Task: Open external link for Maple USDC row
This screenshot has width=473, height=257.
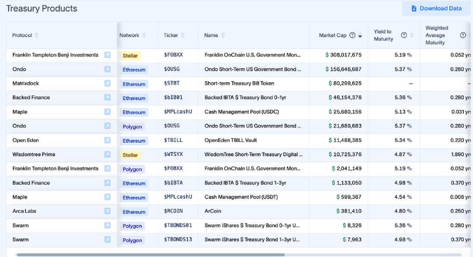Action: point(107,112)
